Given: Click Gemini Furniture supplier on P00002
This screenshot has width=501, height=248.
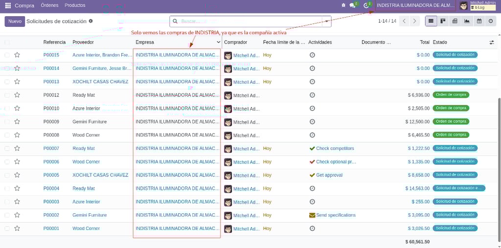Looking at the screenshot, I should click(x=90, y=215).
